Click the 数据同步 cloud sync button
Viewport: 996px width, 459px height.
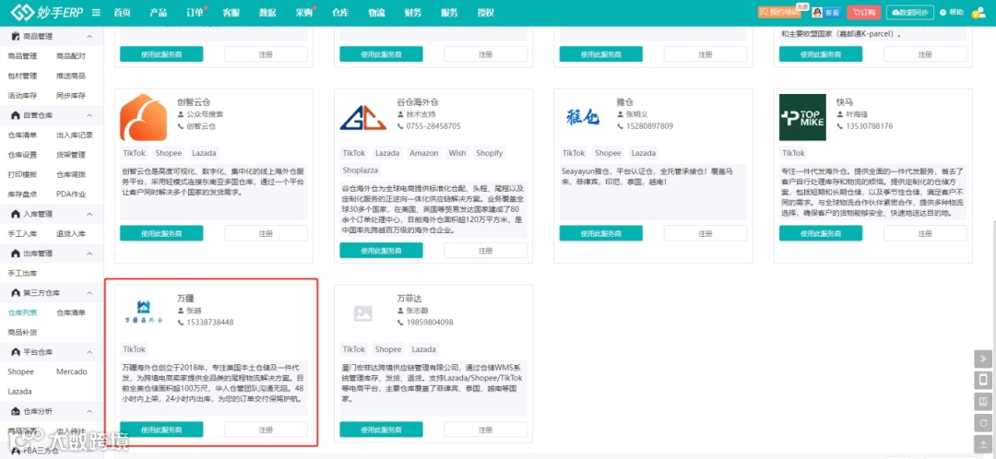pyautogui.click(x=910, y=12)
